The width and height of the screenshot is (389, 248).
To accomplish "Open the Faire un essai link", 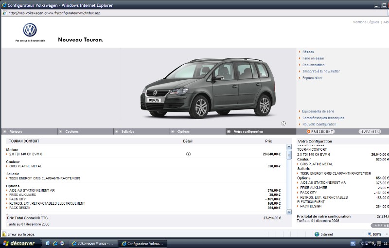I will click(x=313, y=58).
